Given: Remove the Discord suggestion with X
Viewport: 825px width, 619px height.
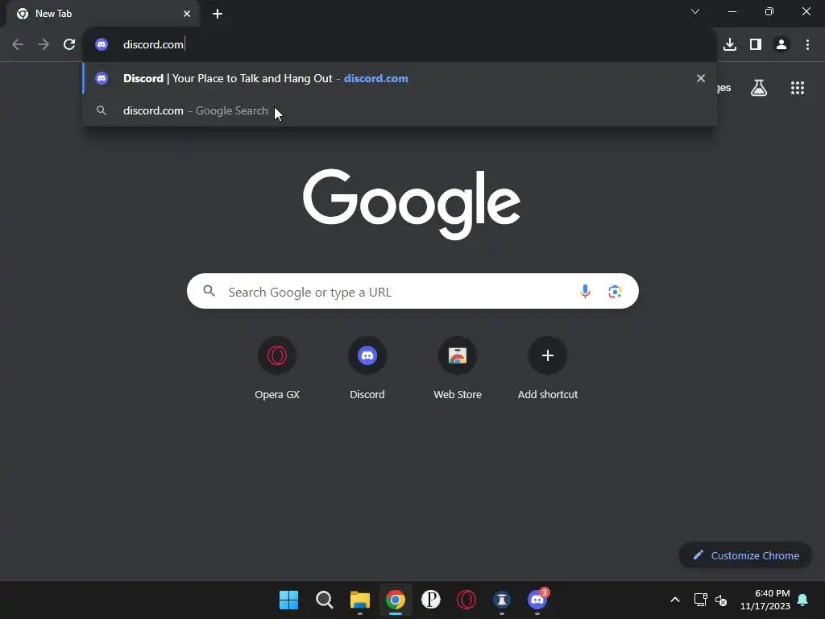Looking at the screenshot, I should click(701, 78).
